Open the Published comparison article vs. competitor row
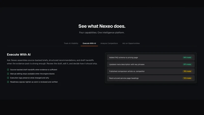The height and width of the screenshot is (115, 204). click(151, 71)
